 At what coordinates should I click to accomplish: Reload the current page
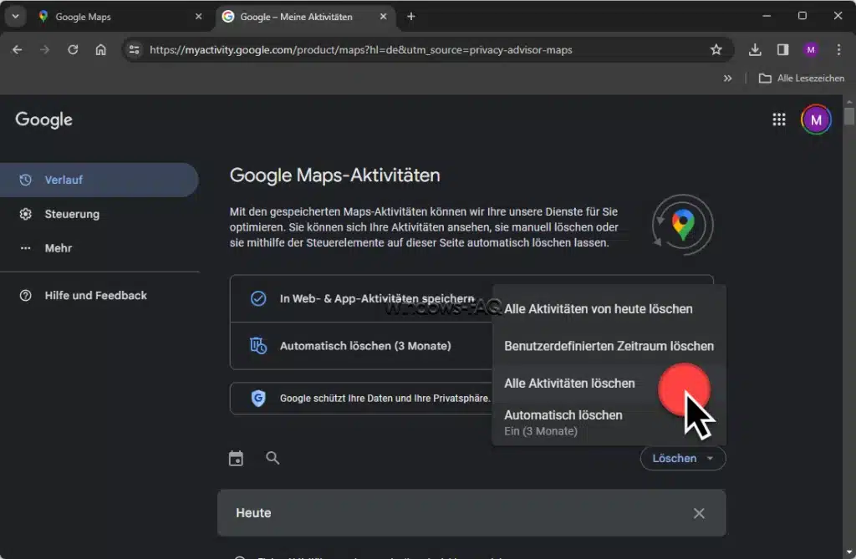73,49
